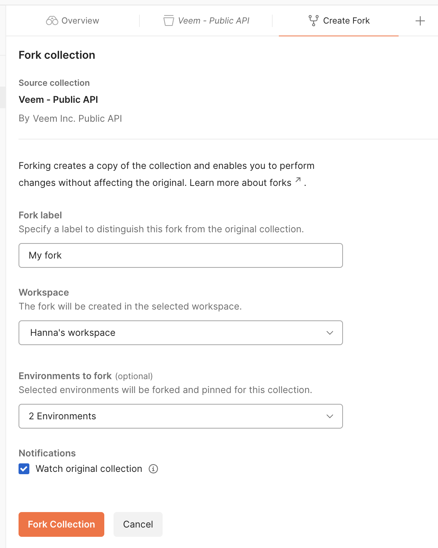The height and width of the screenshot is (548, 438).
Task: Switch to the Veem - Public API tab
Action: [206, 20]
